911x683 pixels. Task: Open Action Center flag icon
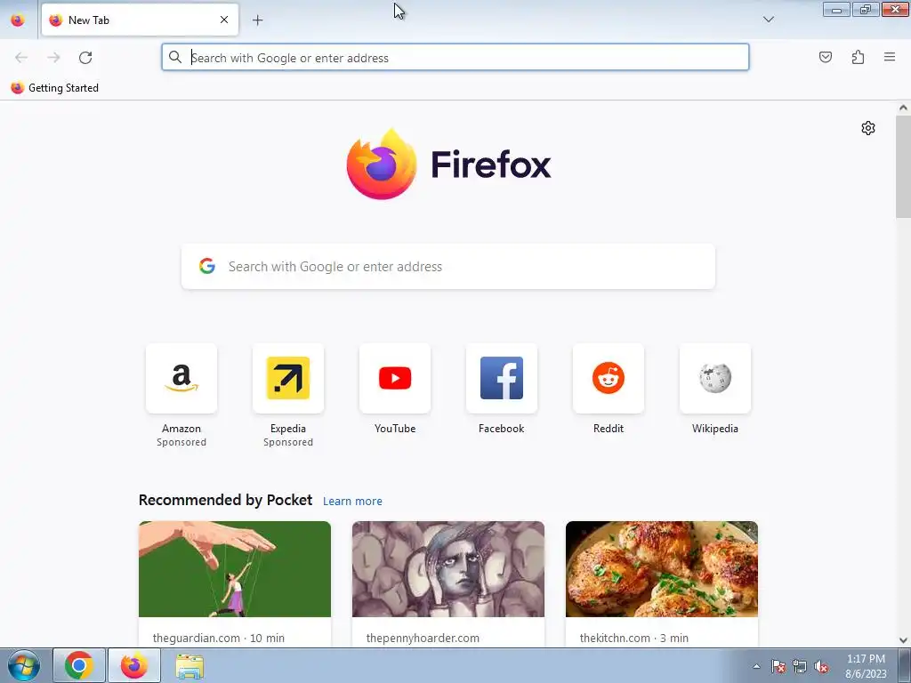pos(778,666)
